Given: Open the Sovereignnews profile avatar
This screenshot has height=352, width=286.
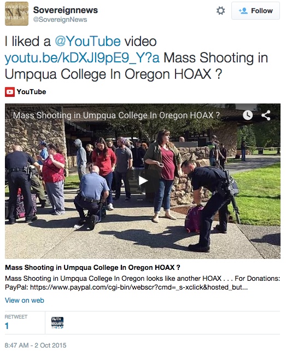Looking at the screenshot, I should click(x=16, y=14).
